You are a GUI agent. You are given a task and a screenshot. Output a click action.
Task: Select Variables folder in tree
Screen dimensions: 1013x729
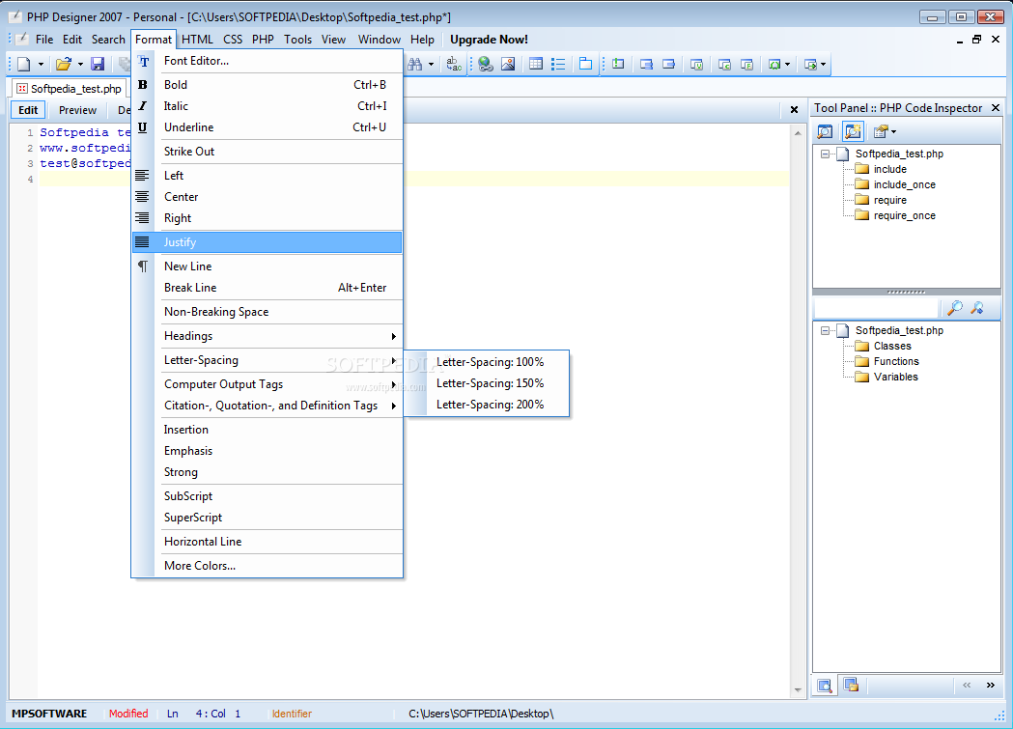point(895,378)
